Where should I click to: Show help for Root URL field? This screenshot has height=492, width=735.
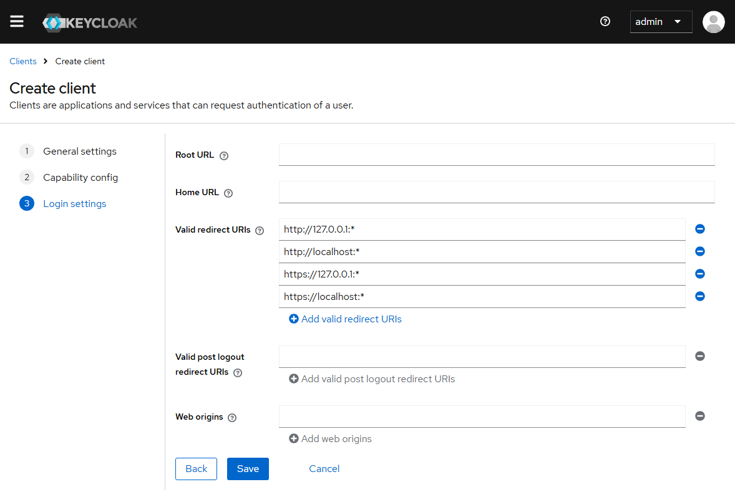click(x=224, y=156)
